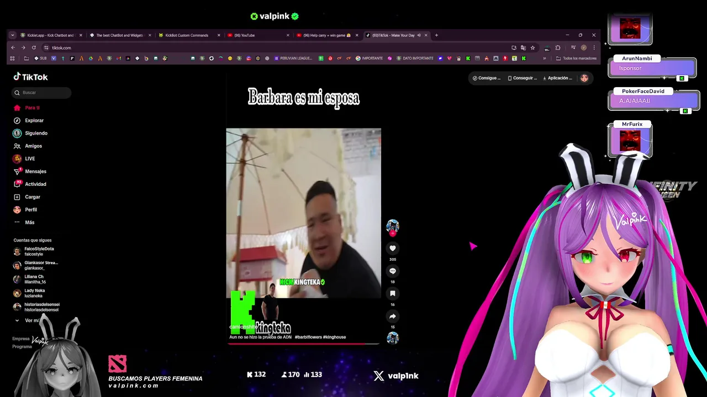Open the Perfil page

coord(25,210)
